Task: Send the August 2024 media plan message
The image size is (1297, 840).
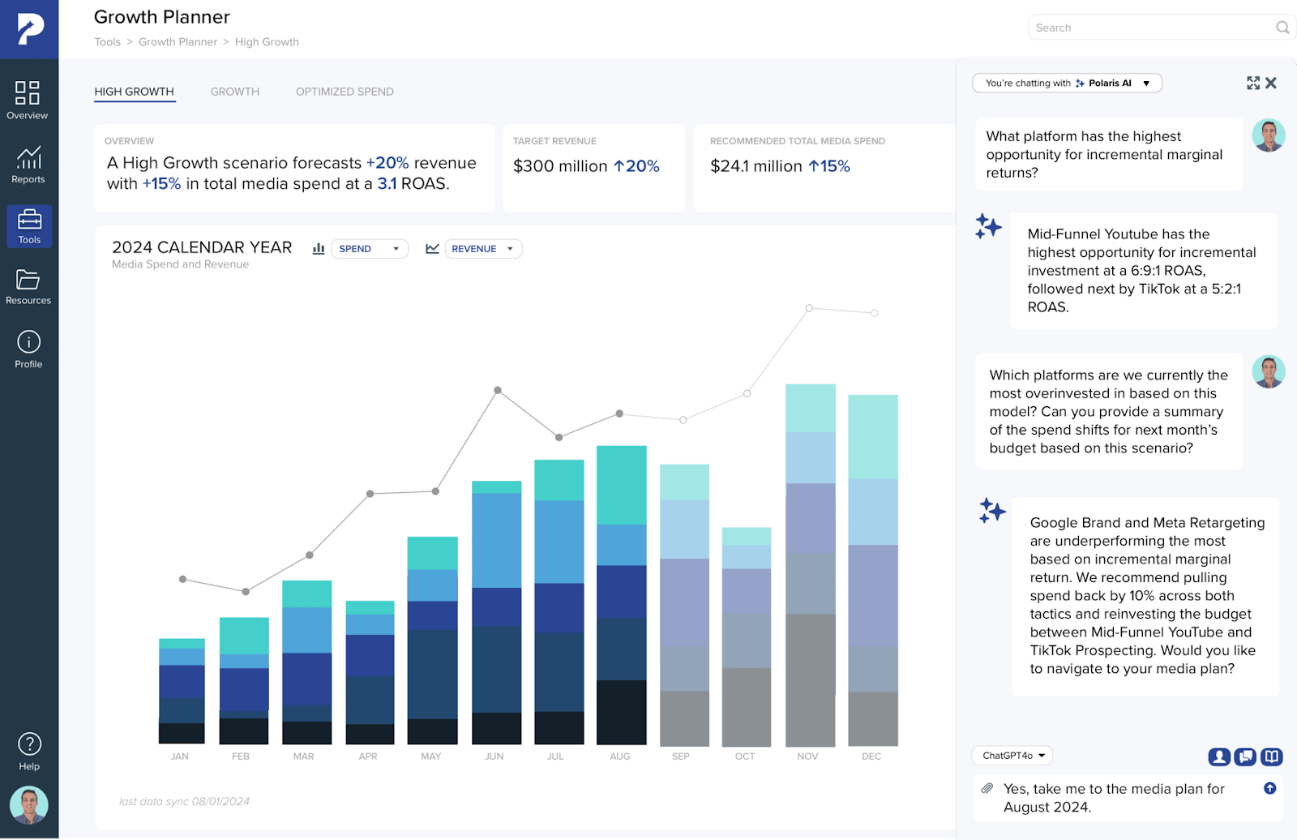Action: [1270, 788]
